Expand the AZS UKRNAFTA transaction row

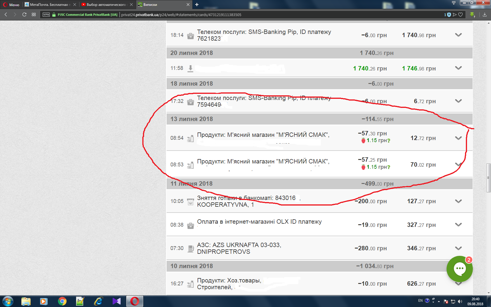(x=458, y=248)
